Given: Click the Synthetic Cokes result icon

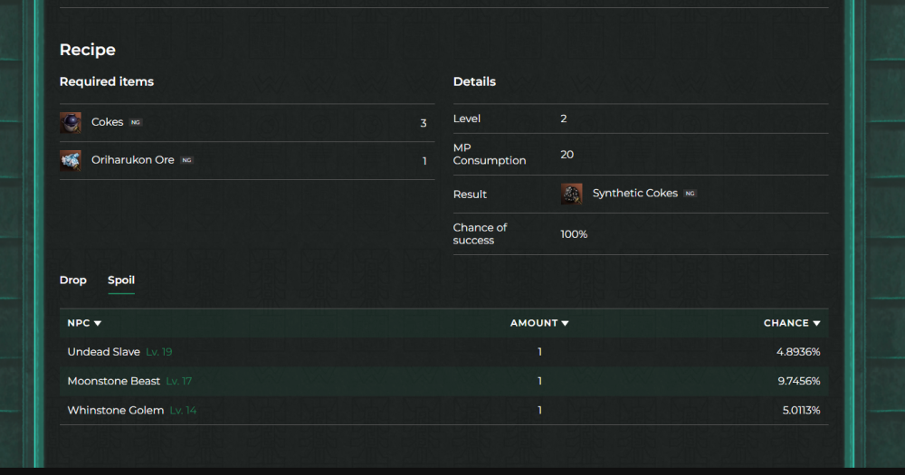Looking at the screenshot, I should click(x=571, y=194).
